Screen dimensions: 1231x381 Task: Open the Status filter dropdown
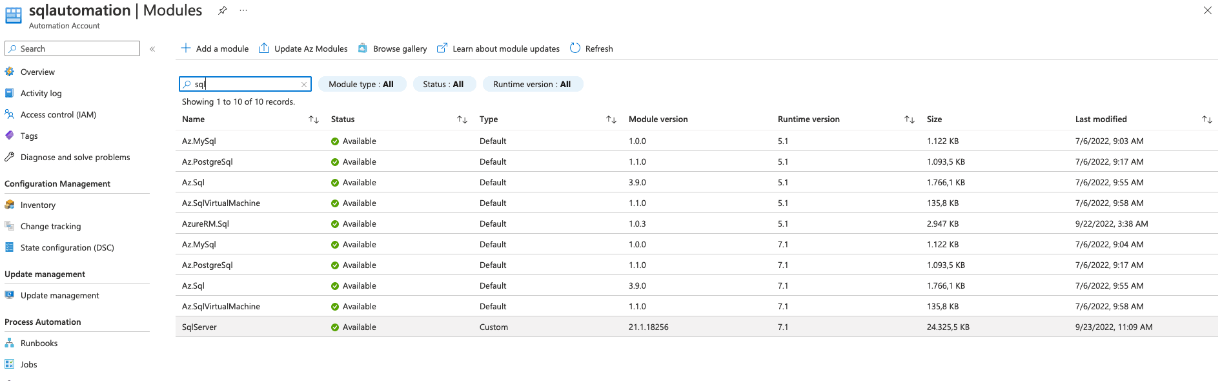click(x=443, y=85)
